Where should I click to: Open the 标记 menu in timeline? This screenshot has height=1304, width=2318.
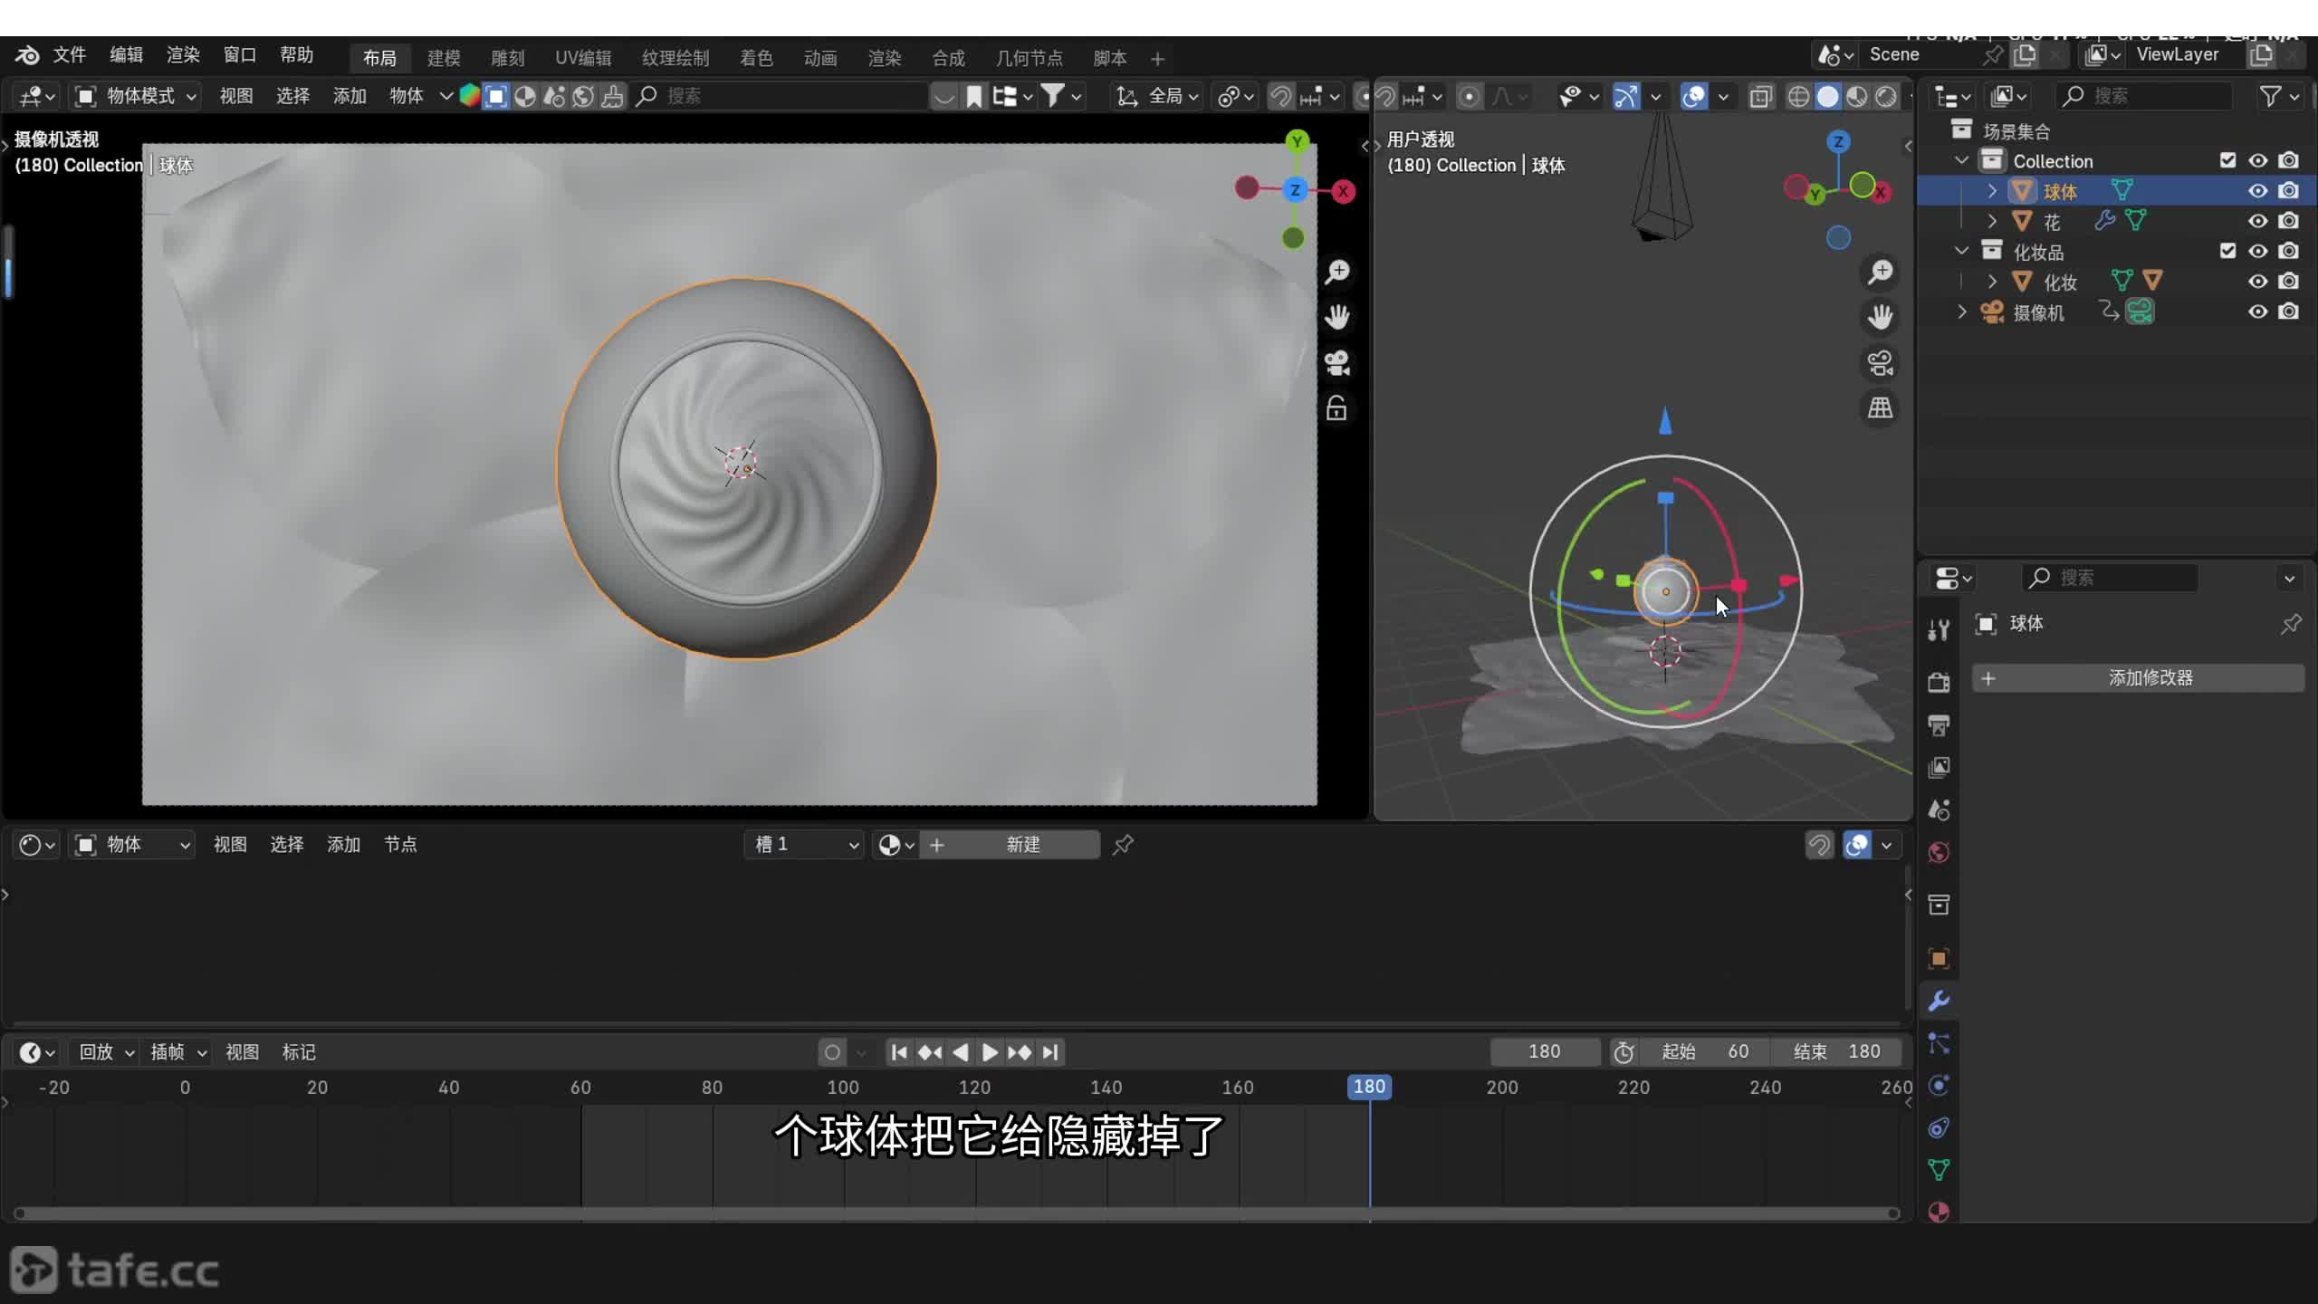299,1052
